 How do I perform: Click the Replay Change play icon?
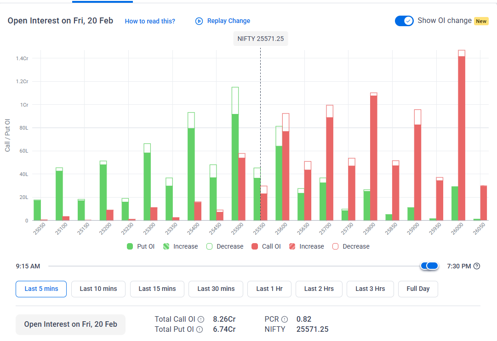[x=199, y=21]
